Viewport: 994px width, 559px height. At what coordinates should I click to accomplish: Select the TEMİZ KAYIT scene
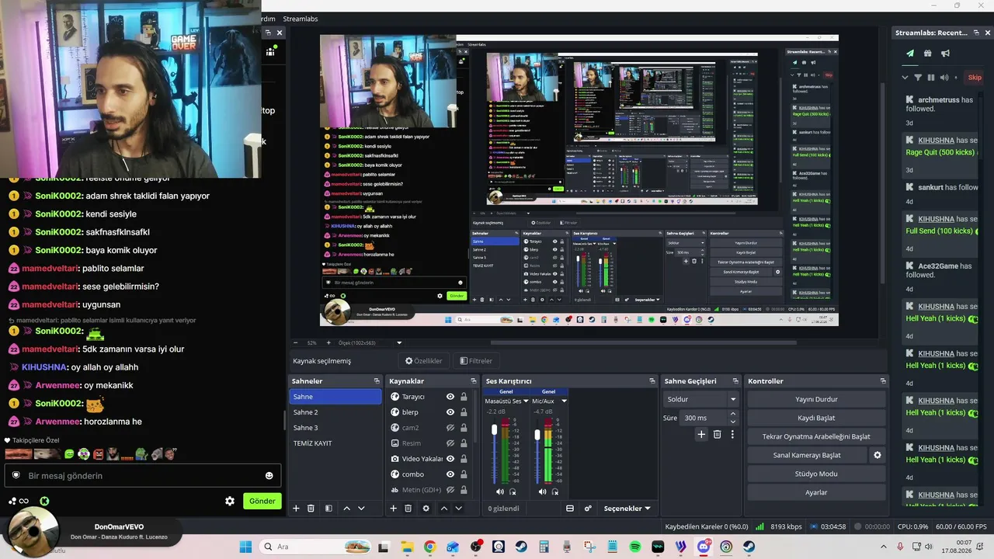[x=335, y=443]
